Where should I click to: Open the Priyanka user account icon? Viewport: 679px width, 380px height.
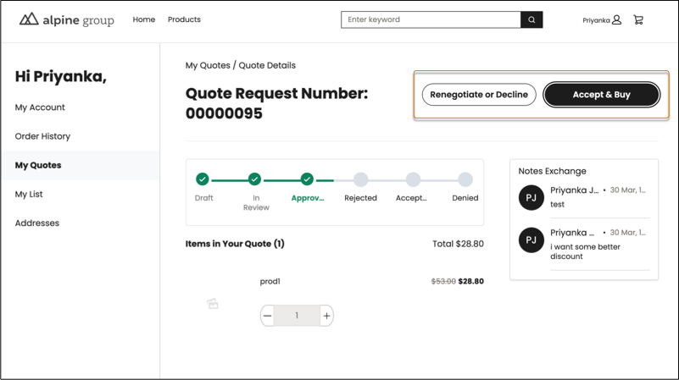pos(616,19)
